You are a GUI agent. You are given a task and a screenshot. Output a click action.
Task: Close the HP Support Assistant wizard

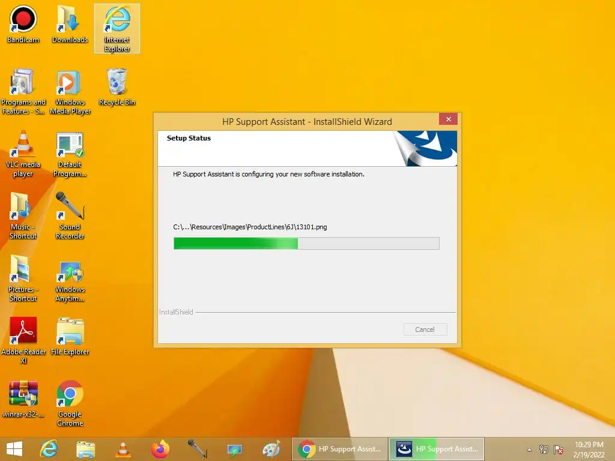[448, 119]
